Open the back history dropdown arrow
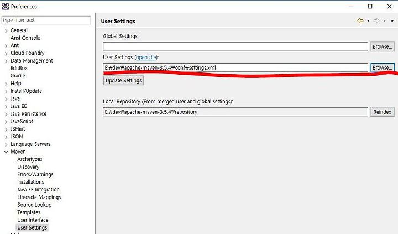 368,21
